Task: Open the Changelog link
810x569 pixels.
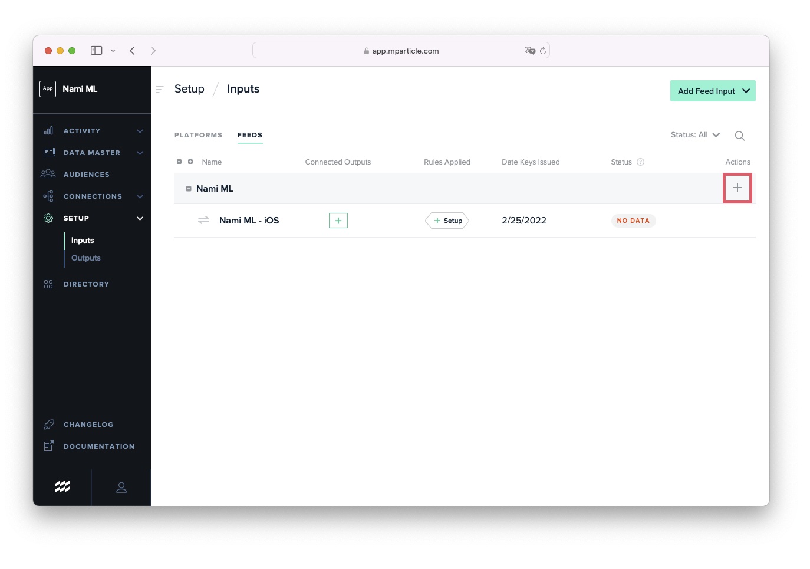Action: (x=88, y=425)
